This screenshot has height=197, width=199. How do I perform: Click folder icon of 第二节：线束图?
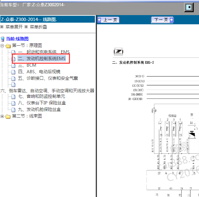pyautogui.click(x=8, y=117)
